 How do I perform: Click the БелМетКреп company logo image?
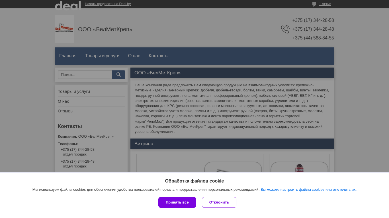point(64,29)
